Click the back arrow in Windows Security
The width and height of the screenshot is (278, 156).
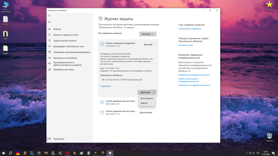point(49,16)
